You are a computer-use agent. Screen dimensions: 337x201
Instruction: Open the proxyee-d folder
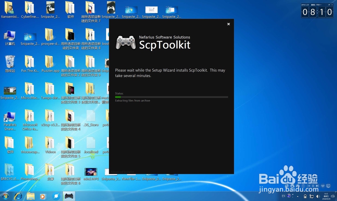[x=50, y=37]
